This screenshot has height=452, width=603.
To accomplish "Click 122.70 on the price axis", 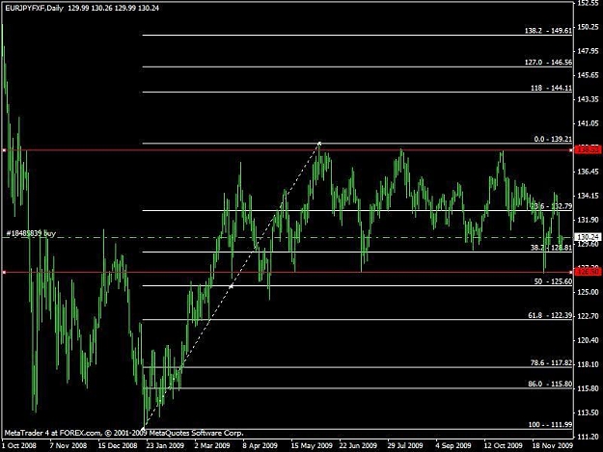I will [588, 316].
